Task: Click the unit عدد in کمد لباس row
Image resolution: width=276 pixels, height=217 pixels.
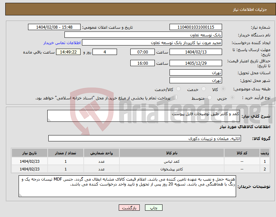Action: [101, 161]
